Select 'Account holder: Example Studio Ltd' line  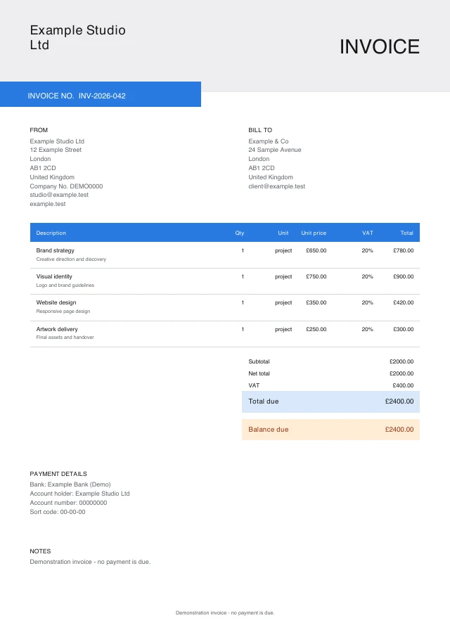click(x=79, y=493)
